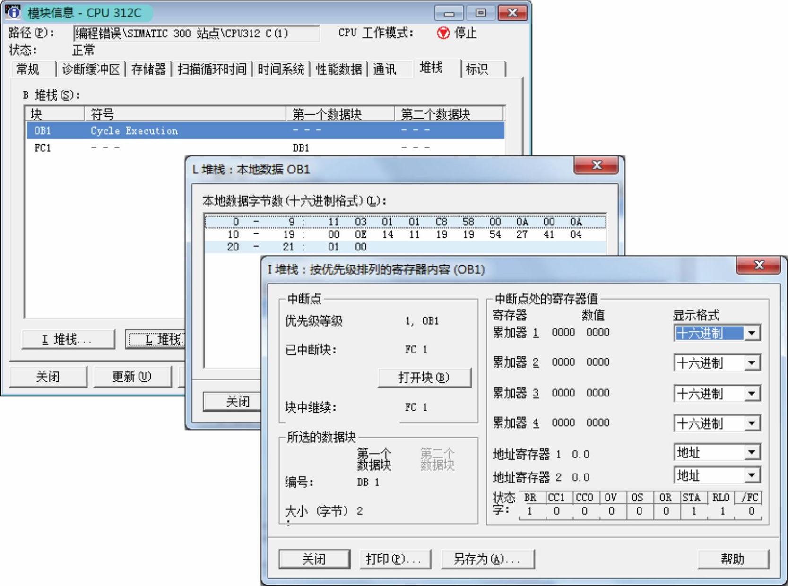This screenshot has height=586, width=788.
Task: Open format dropdown for 地址寄存器 2
Action: tap(752, 475)
